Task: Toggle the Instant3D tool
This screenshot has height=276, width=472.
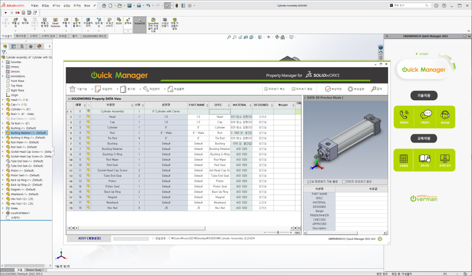Action: tap(140, 21)
